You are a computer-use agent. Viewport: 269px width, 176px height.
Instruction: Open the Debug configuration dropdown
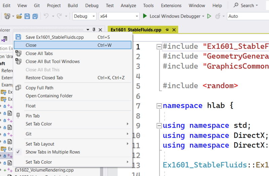94,16
